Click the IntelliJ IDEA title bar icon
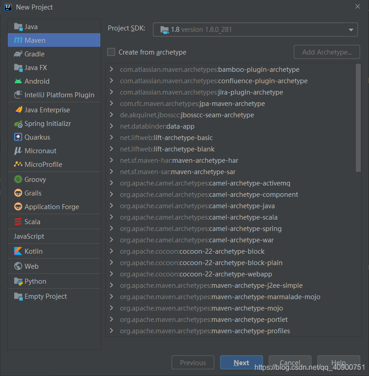This screenshot has height=376, width=369. coord(8,7)
